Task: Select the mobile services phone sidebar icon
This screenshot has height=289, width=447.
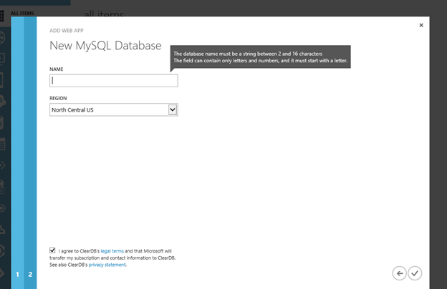Action: click(x=1, y=80)
